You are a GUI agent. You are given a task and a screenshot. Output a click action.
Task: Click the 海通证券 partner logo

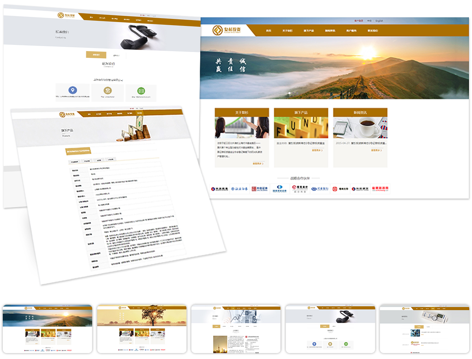click(239, 189)
